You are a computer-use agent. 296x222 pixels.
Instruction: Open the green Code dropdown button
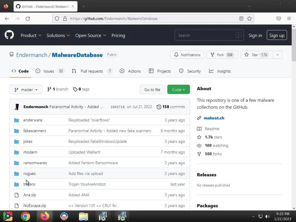[179, 90]
